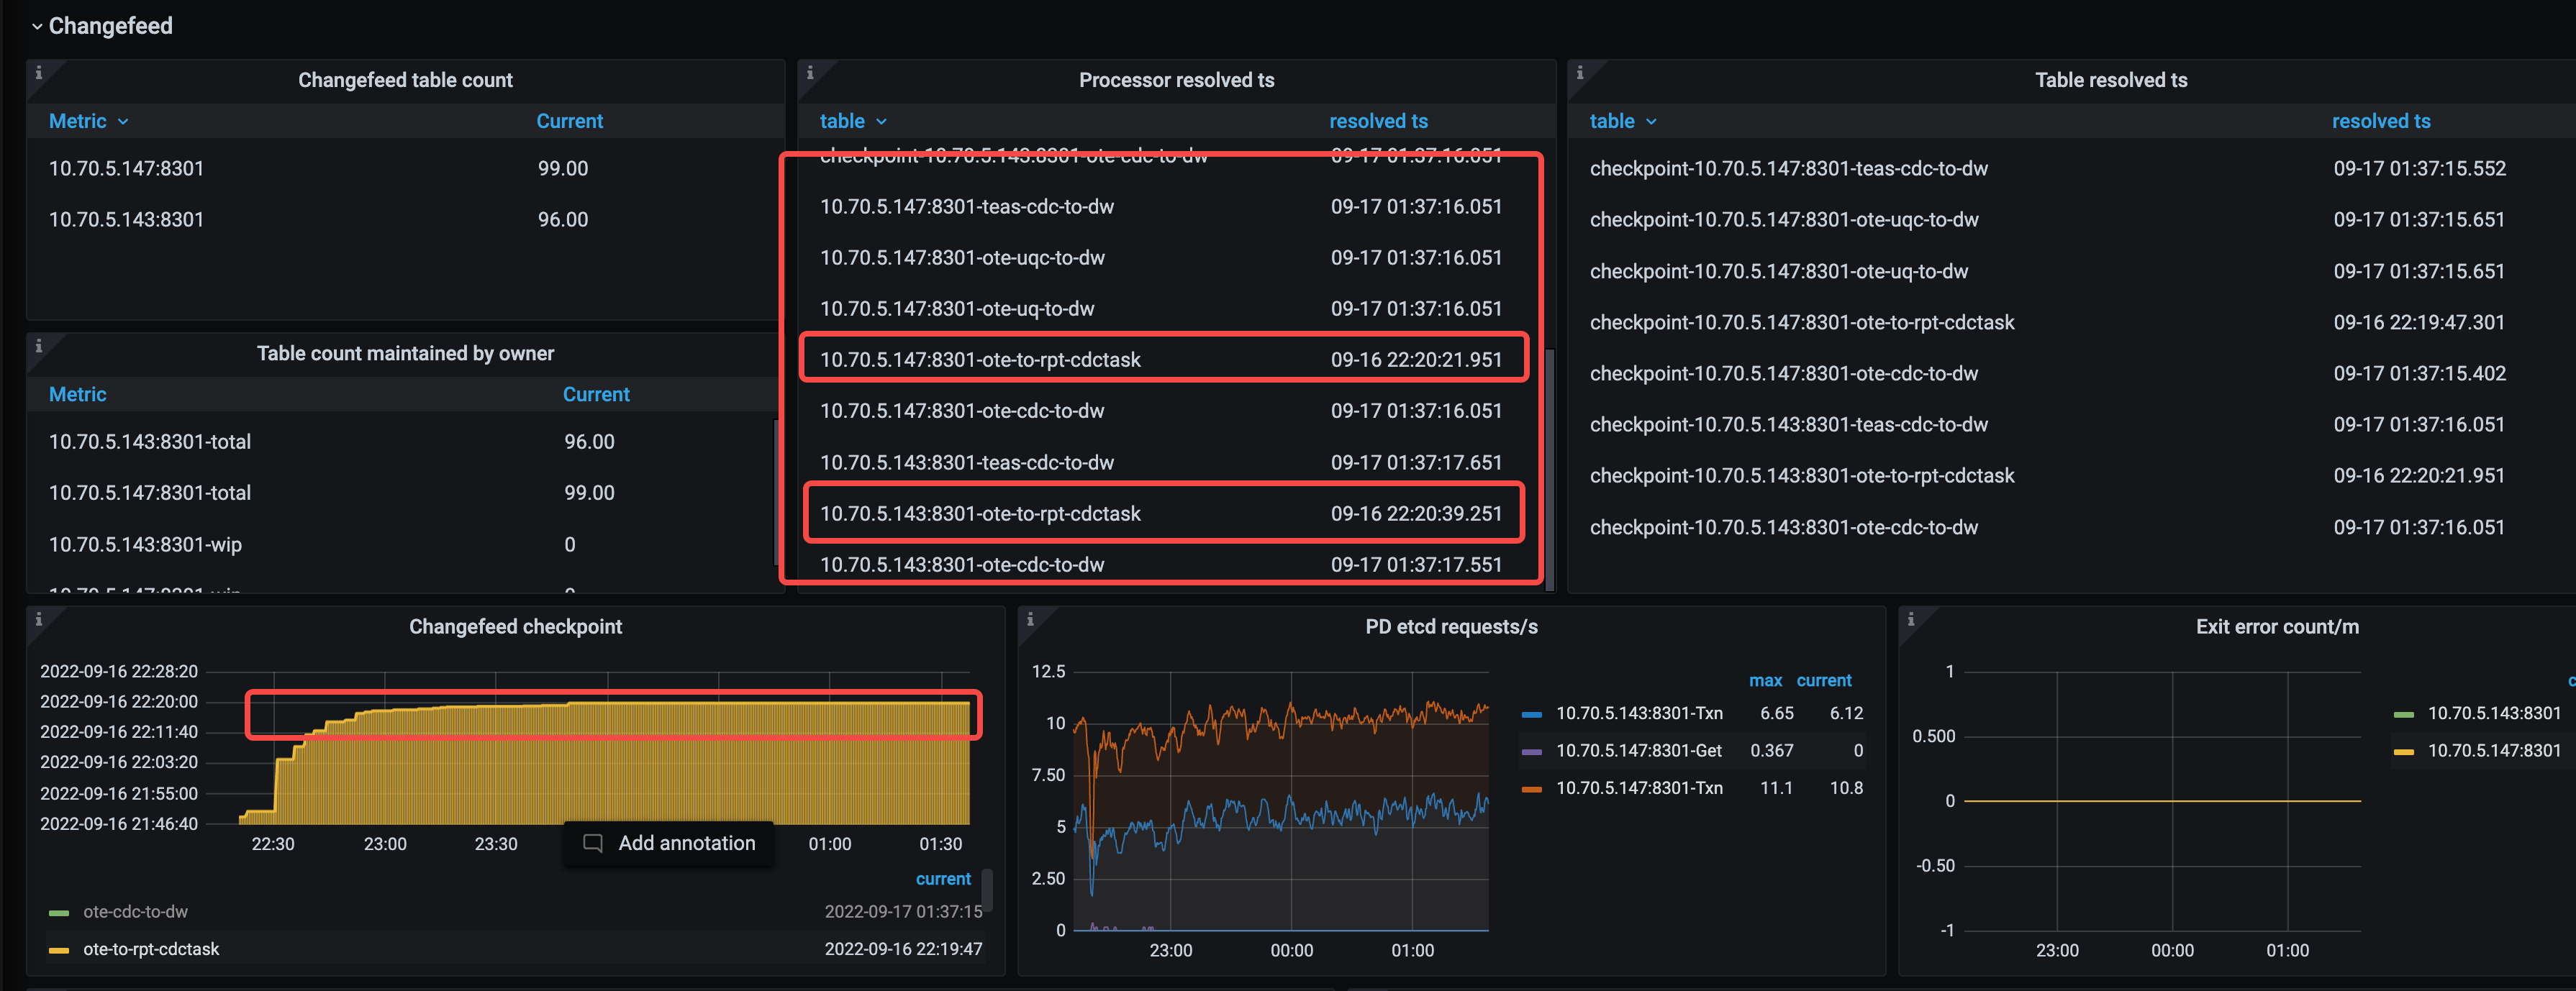Screen dimensions: 2576x991
Task: Click yellow swatch of ote-to-rpt-cdctask legend
Action: click(59, 950)
